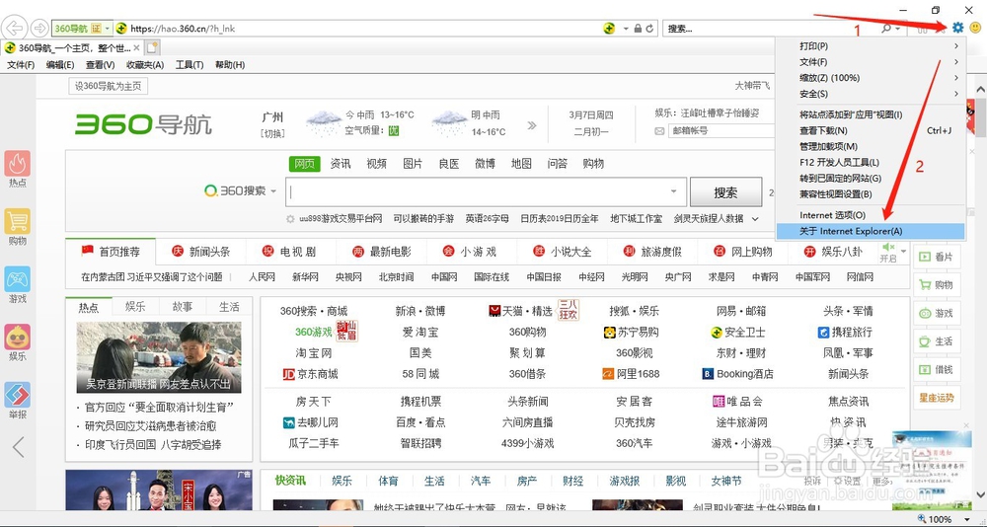Click the 新浪·微博 link

[x=420, y=311]
